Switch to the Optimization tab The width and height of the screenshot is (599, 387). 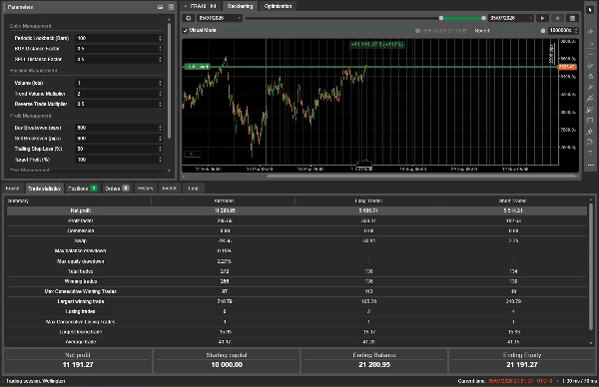278,6
